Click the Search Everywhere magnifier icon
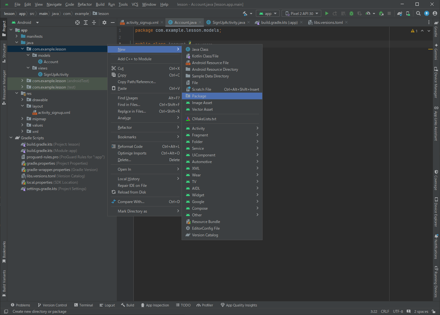The width and height of the screenshot is (440, 315). click(x=418, y=13)
